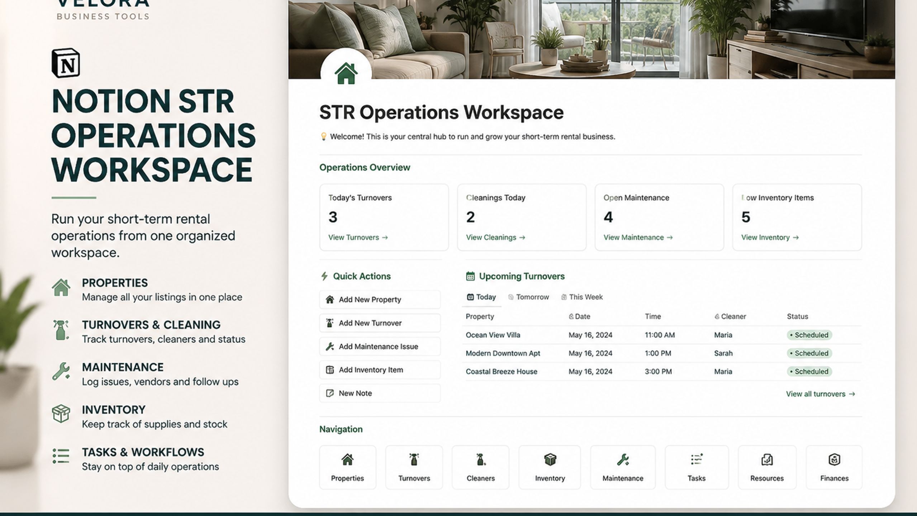Click the Scheduled status for Modern Downtown Apt
Screen dimensions: 917x516
pos(809,353)
